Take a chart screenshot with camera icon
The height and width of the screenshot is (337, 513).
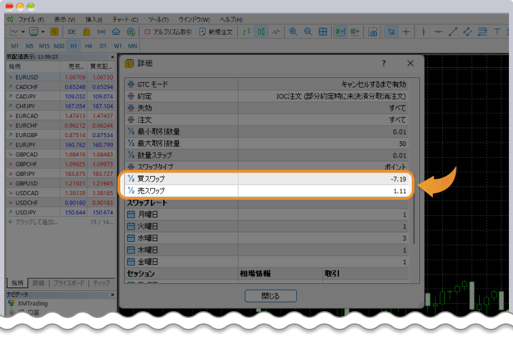[x=372, y=32]
